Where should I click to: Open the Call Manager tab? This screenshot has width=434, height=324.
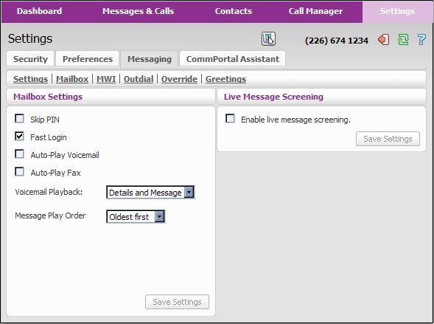(315, 11)
